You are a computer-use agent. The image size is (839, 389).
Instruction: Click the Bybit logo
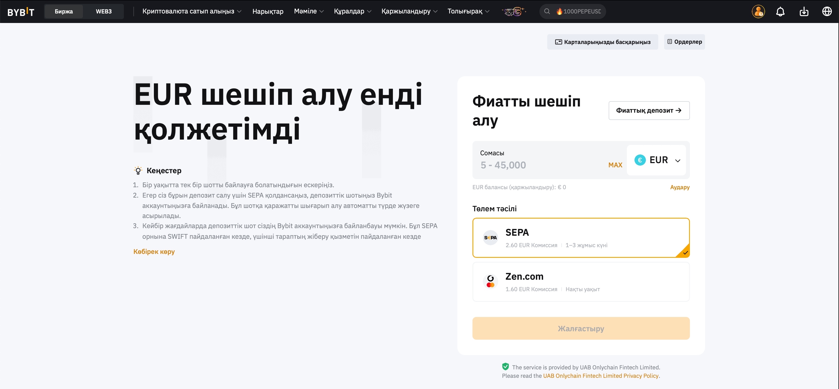[21, 12]
